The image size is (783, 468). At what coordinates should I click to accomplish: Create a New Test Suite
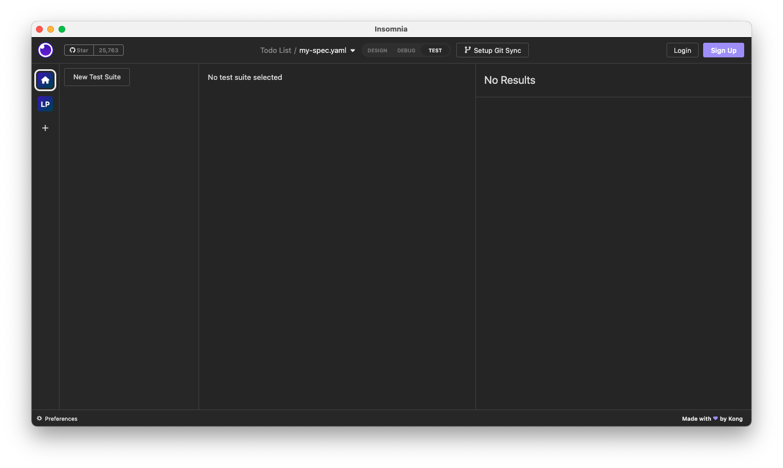coord(97,77)
